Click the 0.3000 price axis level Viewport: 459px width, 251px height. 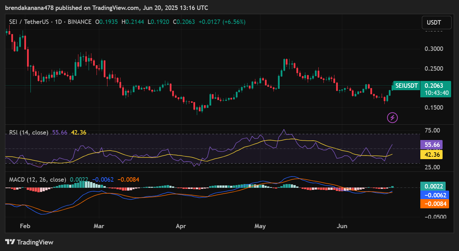[434, 49]
